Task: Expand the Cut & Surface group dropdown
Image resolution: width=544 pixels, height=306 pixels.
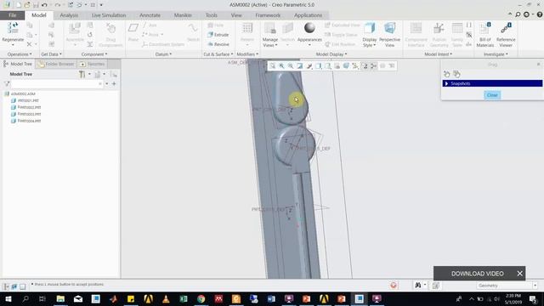Action: tap(218, 54)
